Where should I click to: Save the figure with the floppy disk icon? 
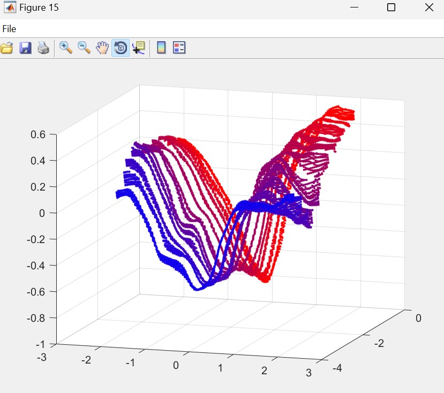[x=25, y=48]
